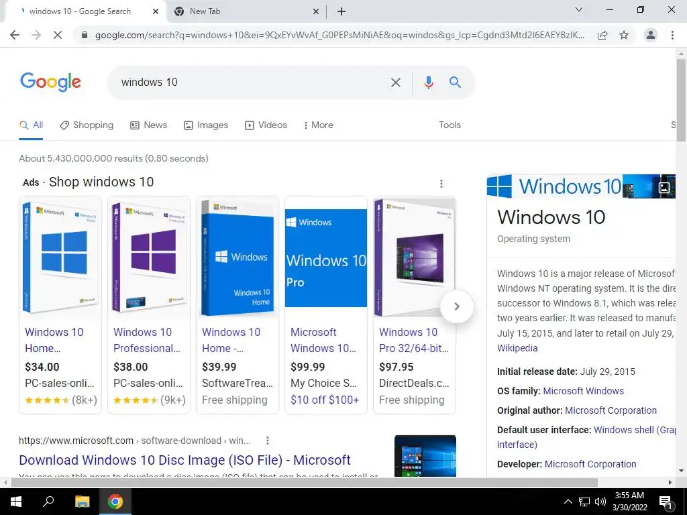Screen dimensions: 687x515
Task: Open taskbar clock showing 3:55 AM
Action: click(x=629, y=502)
